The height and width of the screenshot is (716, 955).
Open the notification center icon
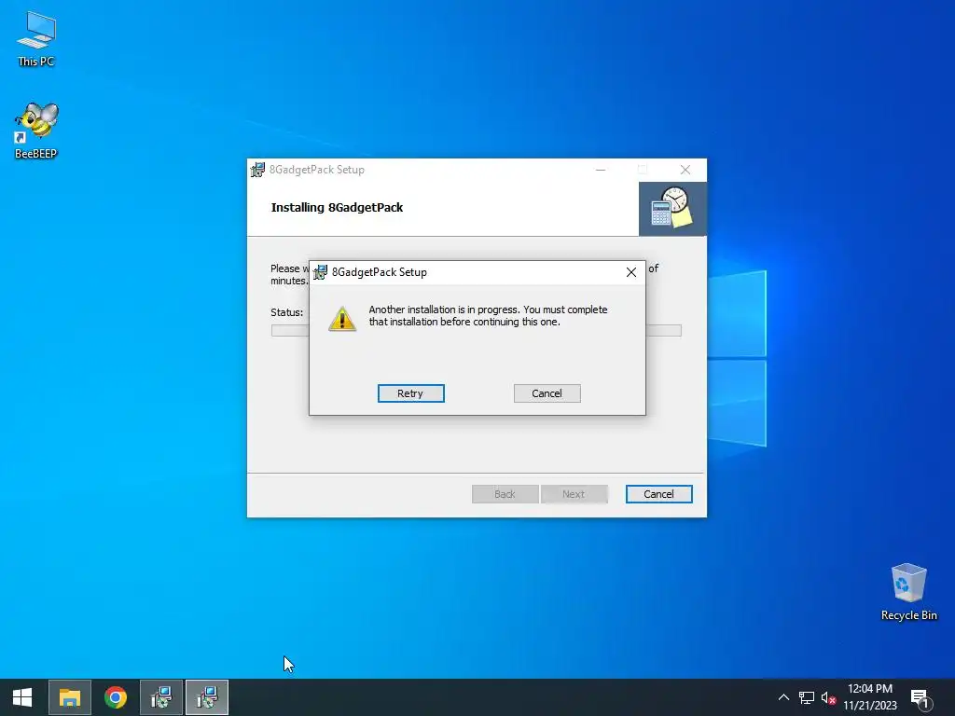(920, 698)
